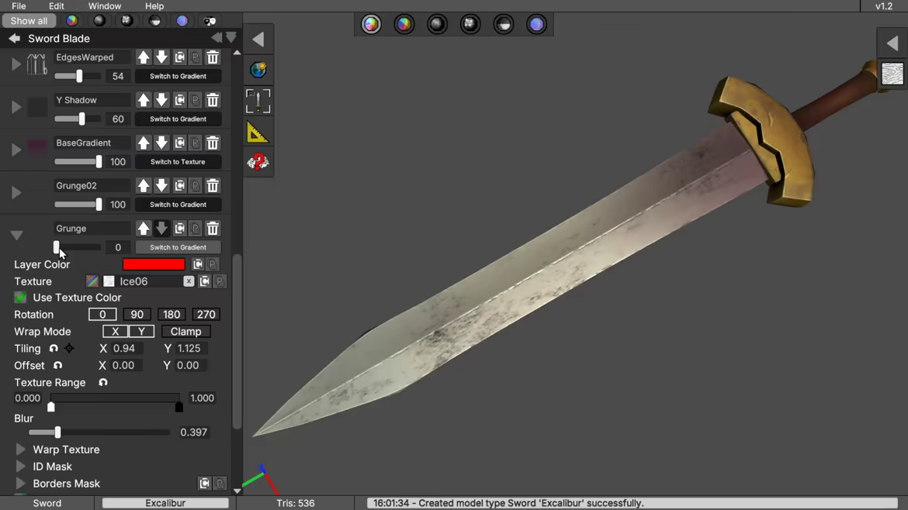Image resolution: width=908 pixels, height=510 pixels.
Task: Move BaseGradient layer down
Action: [x=161, y=143]
